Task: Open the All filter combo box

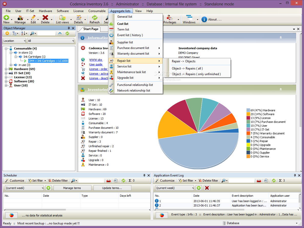Action: (x=51, y=41)
